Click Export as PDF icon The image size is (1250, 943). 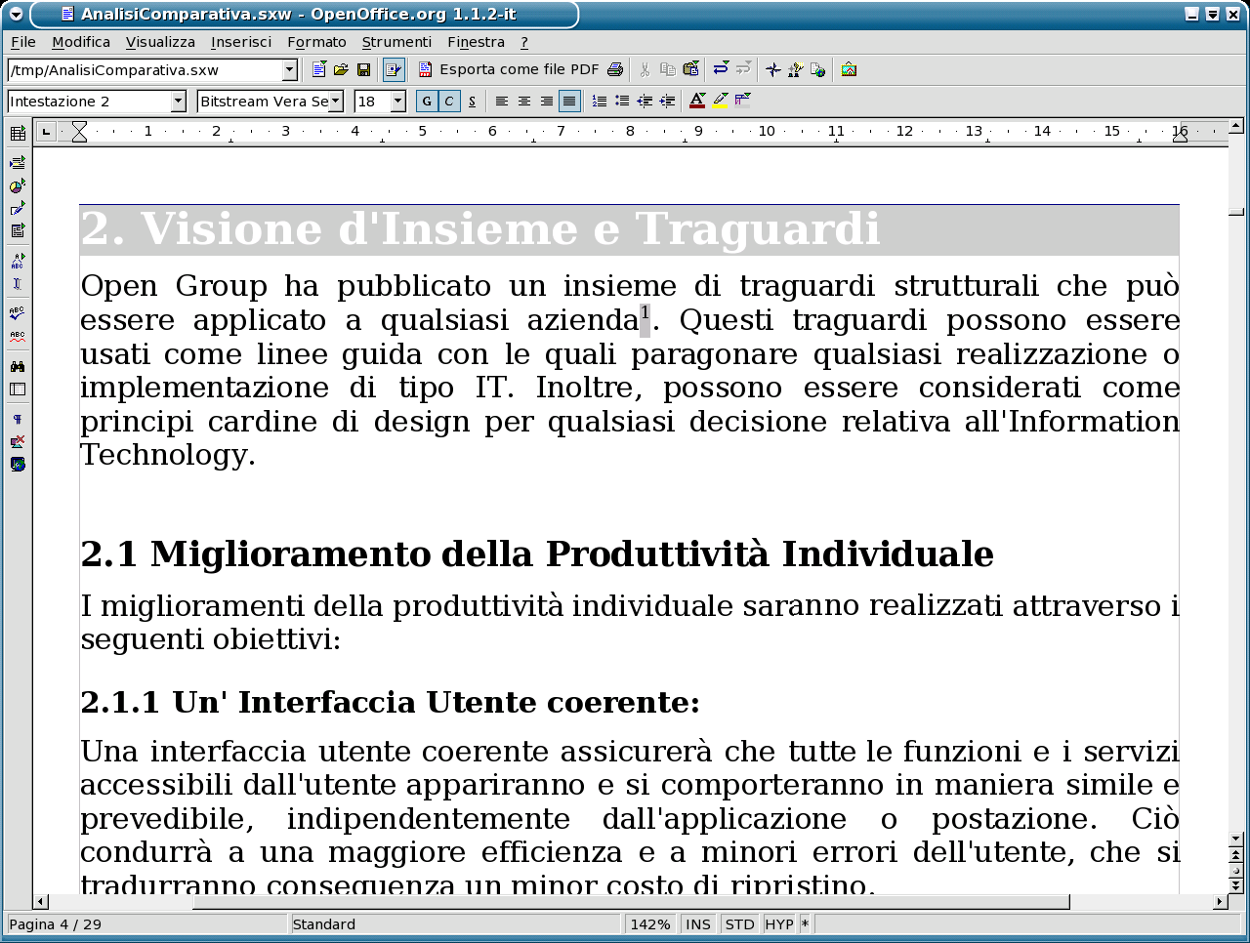pos(426,69)
